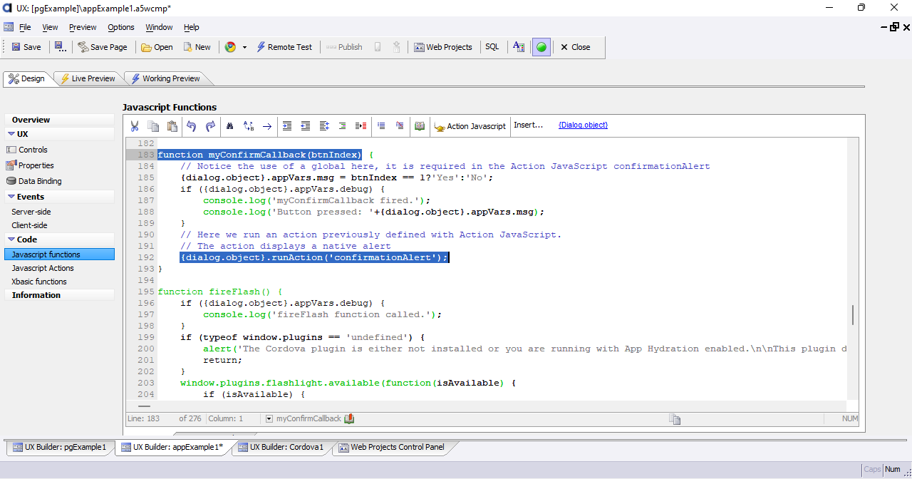912x479 pixels.
Task: Click the book icon beside myConfirmCallback in status bar
Action: 349,418
